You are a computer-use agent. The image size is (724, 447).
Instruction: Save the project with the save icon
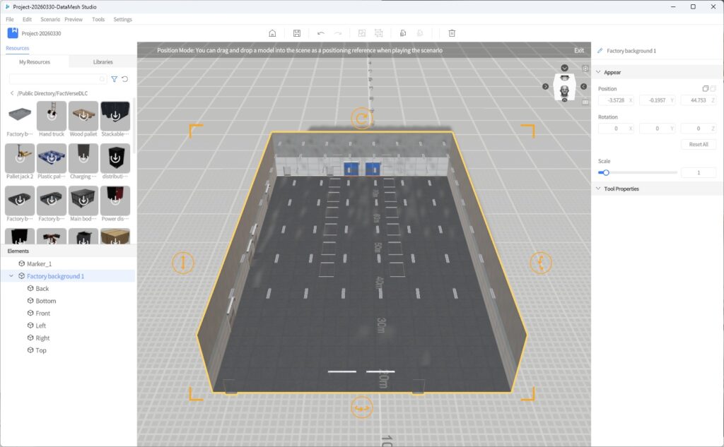pos(296,32)
